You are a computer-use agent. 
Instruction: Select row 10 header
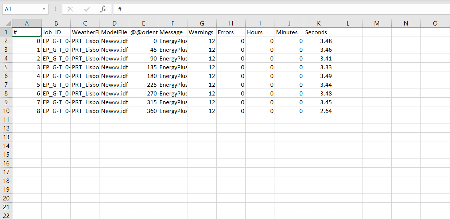pyautogui.click(x=6, y=111)
